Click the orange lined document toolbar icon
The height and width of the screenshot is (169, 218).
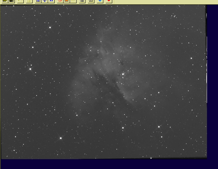coord(67,1)
